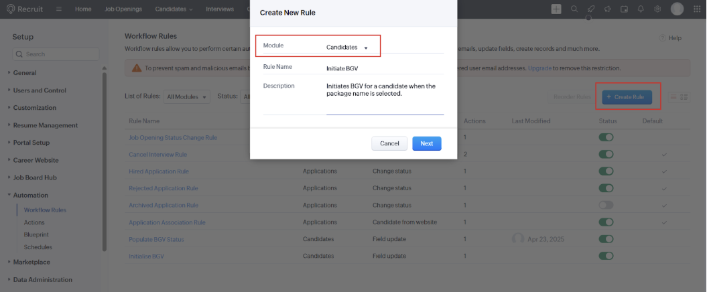Open the All Modules list filter dropdown

click(187, 97)
